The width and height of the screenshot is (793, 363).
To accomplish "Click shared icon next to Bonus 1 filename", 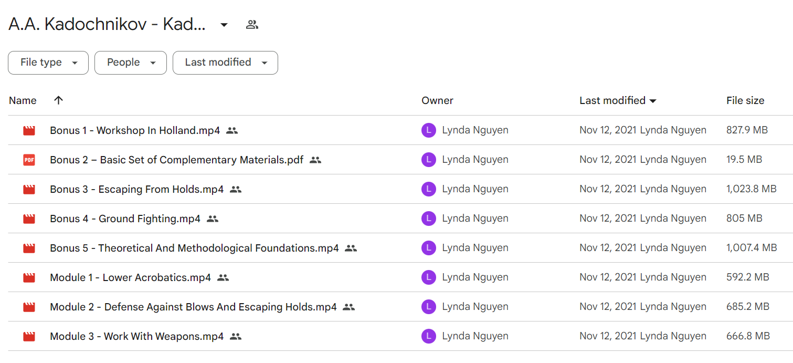I will tap(232, 131).
